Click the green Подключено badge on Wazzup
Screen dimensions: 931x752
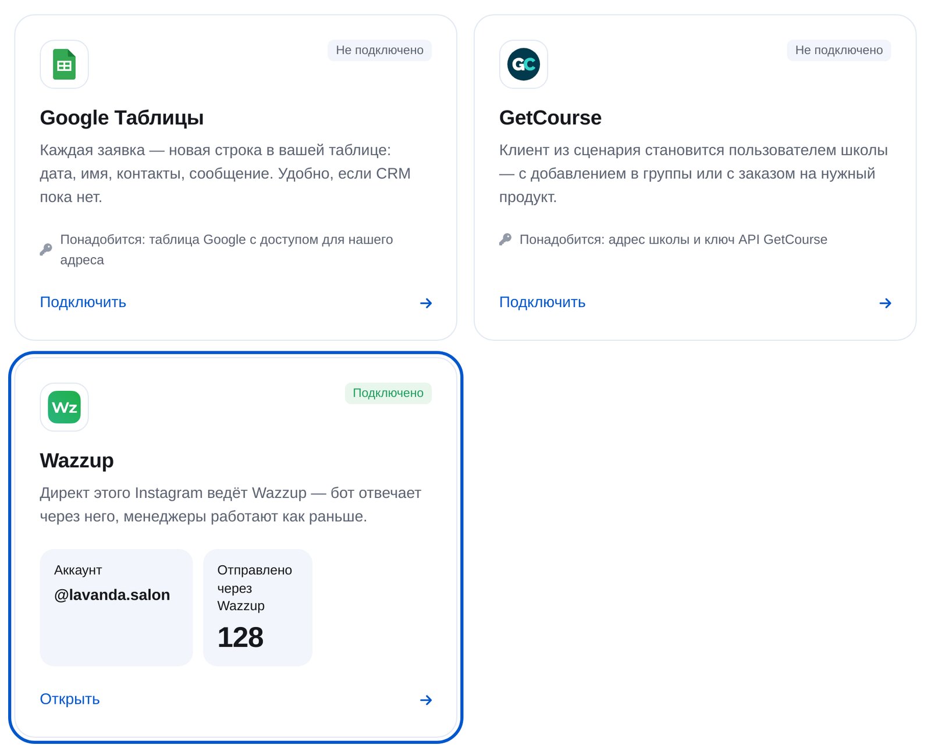(x=388, y=393)
